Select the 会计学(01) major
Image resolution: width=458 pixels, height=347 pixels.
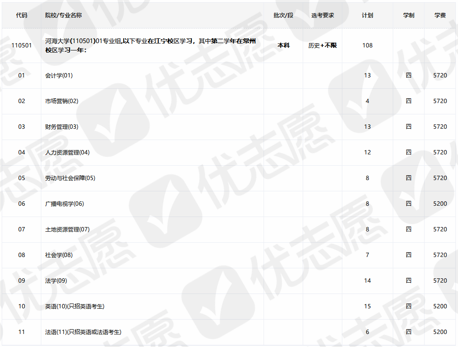[59, 75]
